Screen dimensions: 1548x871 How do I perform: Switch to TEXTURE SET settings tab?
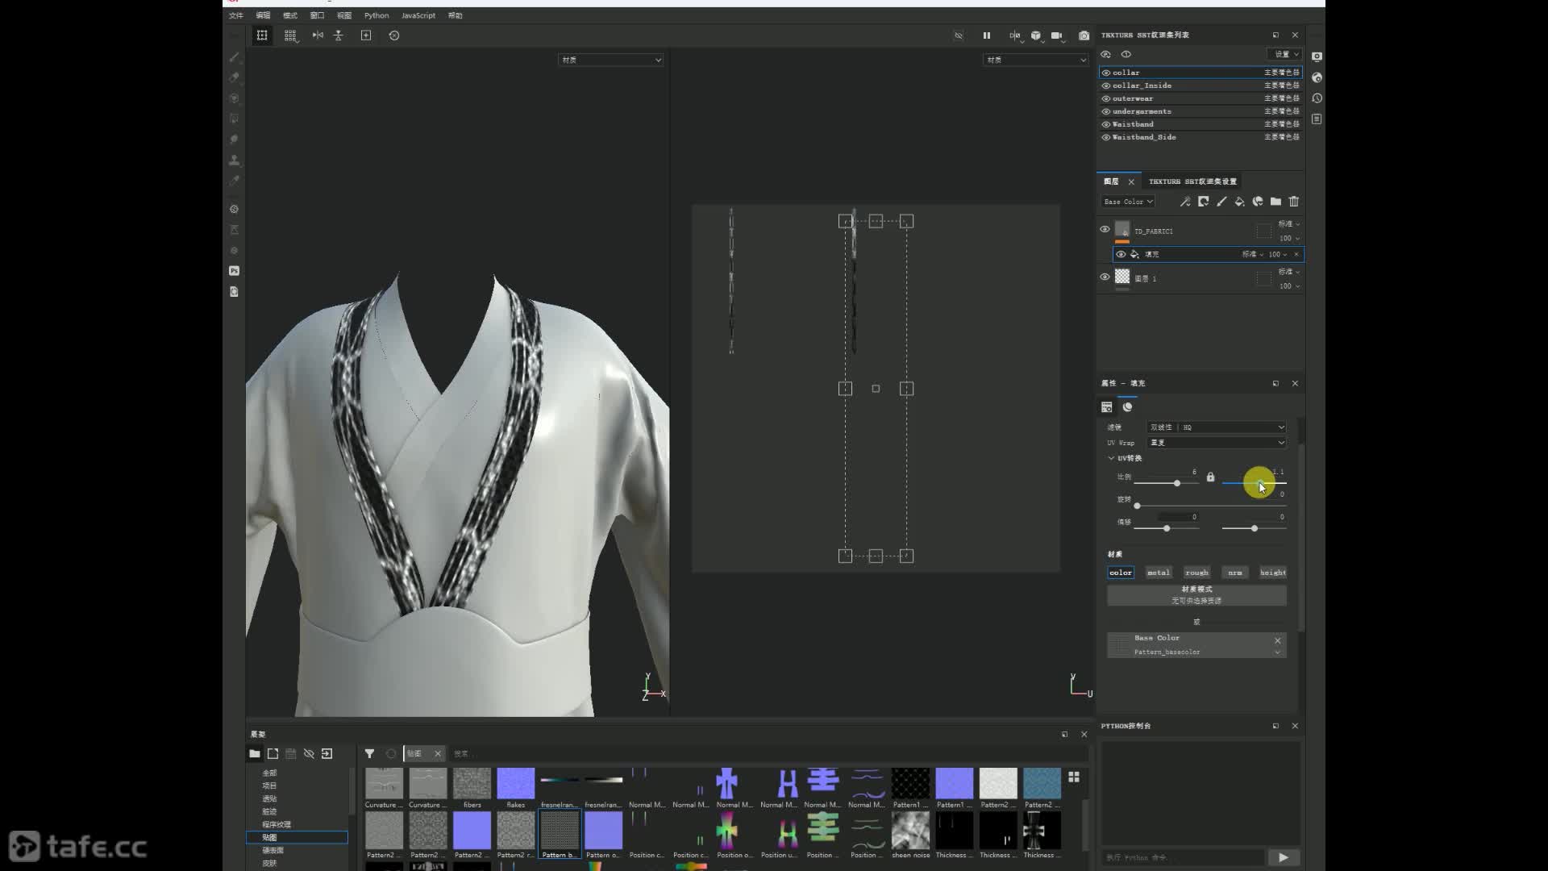click(1192, 181)
